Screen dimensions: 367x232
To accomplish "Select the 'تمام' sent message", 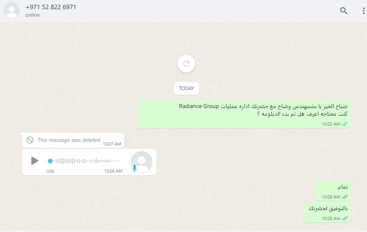I will 333,191.
